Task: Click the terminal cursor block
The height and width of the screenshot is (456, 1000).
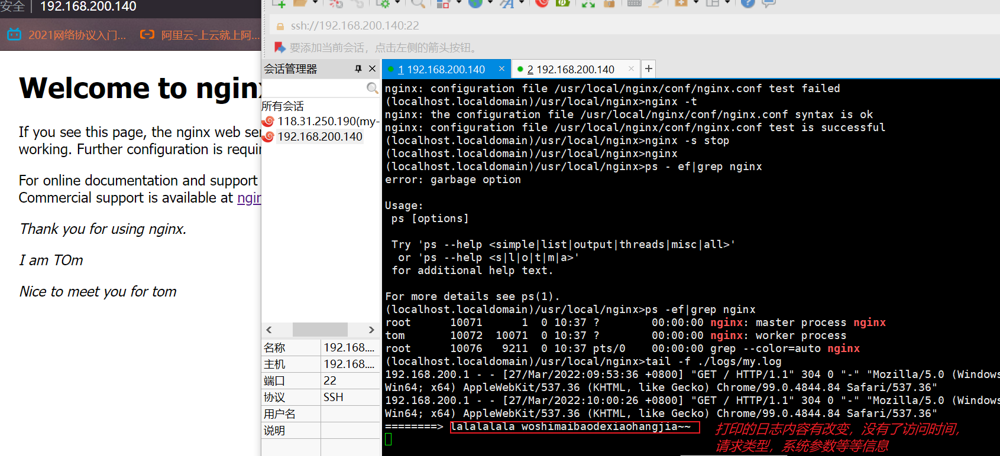Action: point(389,439)
